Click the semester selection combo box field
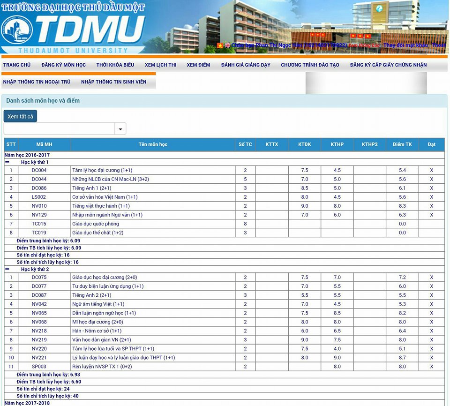Viewport: 450px width, 406px height. (x=59, y=129)
